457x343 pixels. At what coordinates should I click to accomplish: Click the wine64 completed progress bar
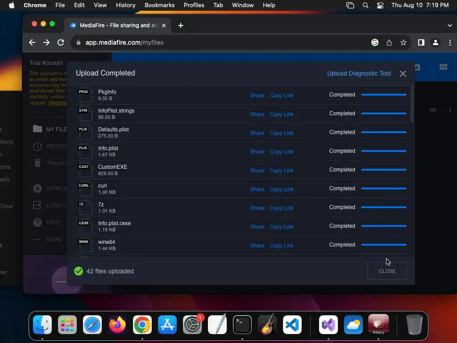(383, 245)
